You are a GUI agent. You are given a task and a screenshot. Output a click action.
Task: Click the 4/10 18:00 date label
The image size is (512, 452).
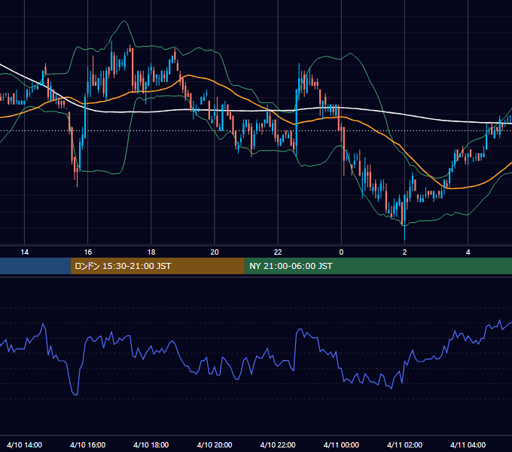click(151, 445)
